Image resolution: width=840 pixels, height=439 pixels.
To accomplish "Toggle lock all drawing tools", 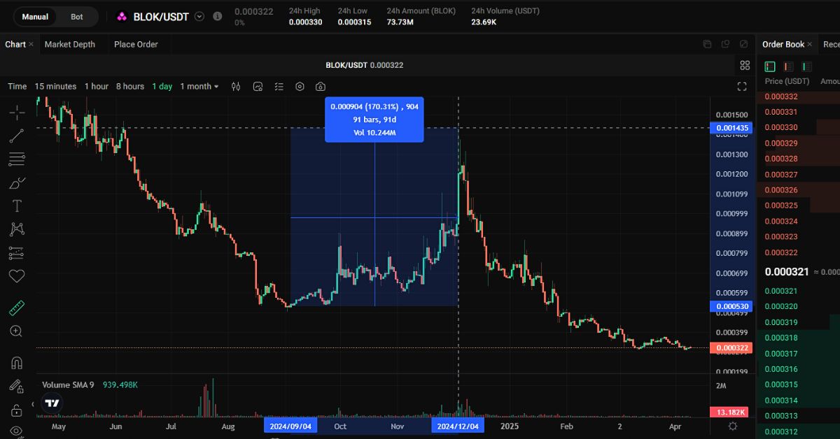I will coord(17,409).
